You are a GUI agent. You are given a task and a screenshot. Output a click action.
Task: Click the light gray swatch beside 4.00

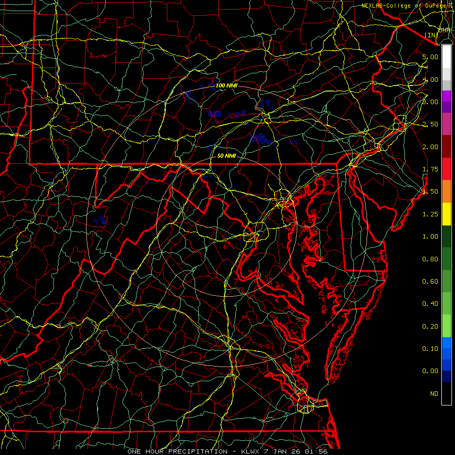446,74
